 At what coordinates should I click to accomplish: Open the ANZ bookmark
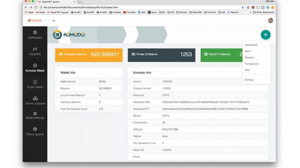click(x=142, y=12)
